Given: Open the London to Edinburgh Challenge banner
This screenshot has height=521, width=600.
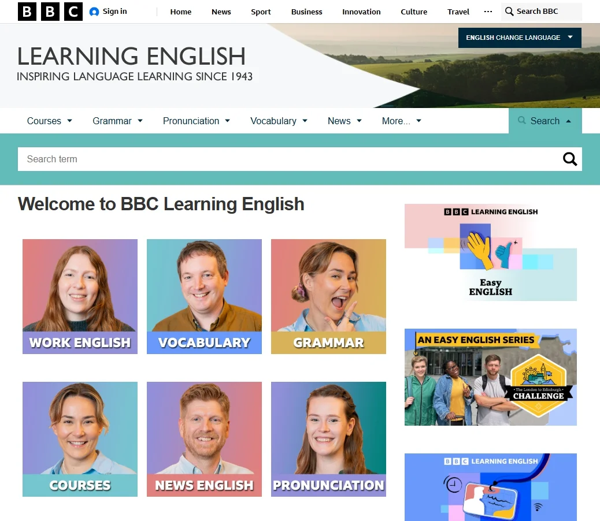Looking at the screenshot, I should tap(491, 377).
